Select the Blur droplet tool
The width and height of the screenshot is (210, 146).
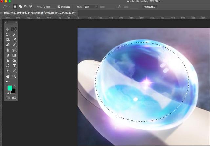coord(8,61)
